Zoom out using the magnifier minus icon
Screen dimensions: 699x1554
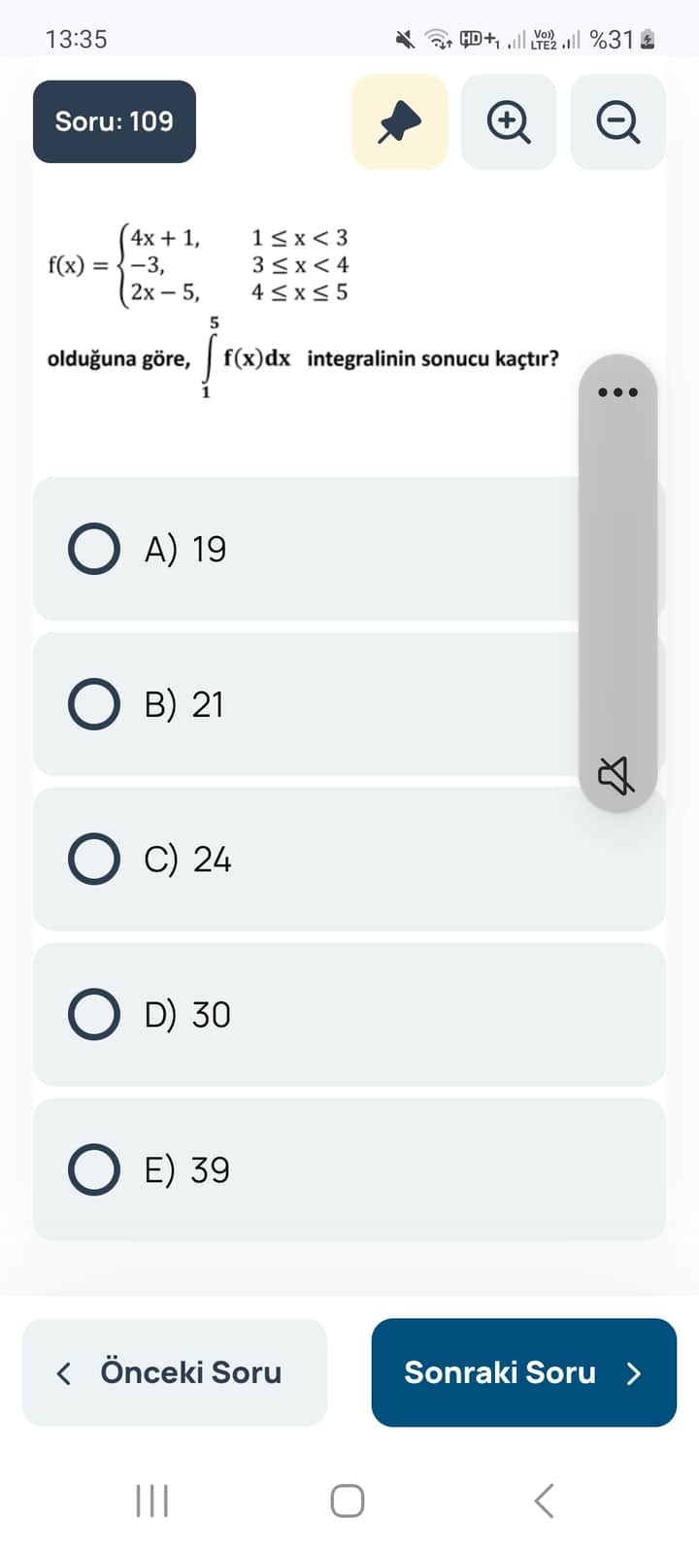[617, 122]
